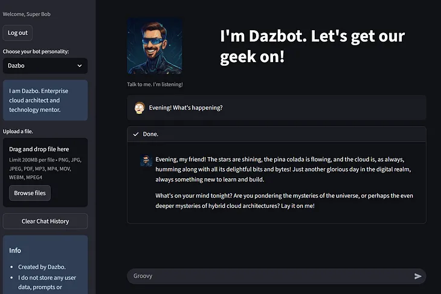Click the 'Talk to me. I'm listening!' caption

coord(155,84)
